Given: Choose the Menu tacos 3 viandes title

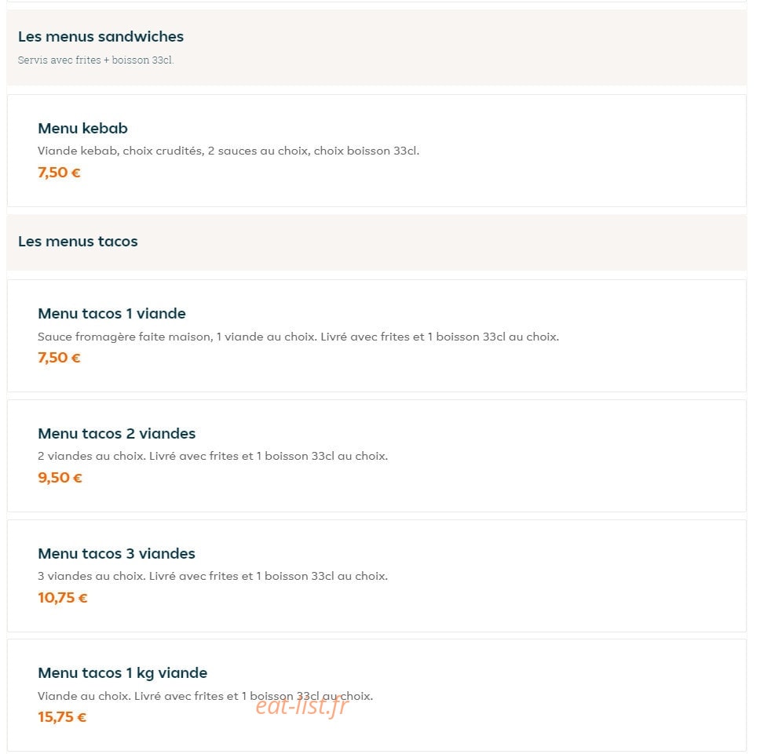Looking at the screenshot, I should click(x=116, y=553).
